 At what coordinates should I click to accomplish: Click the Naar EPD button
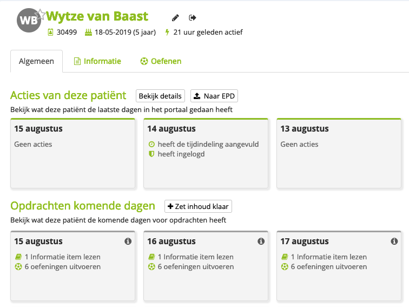(215, 96)
